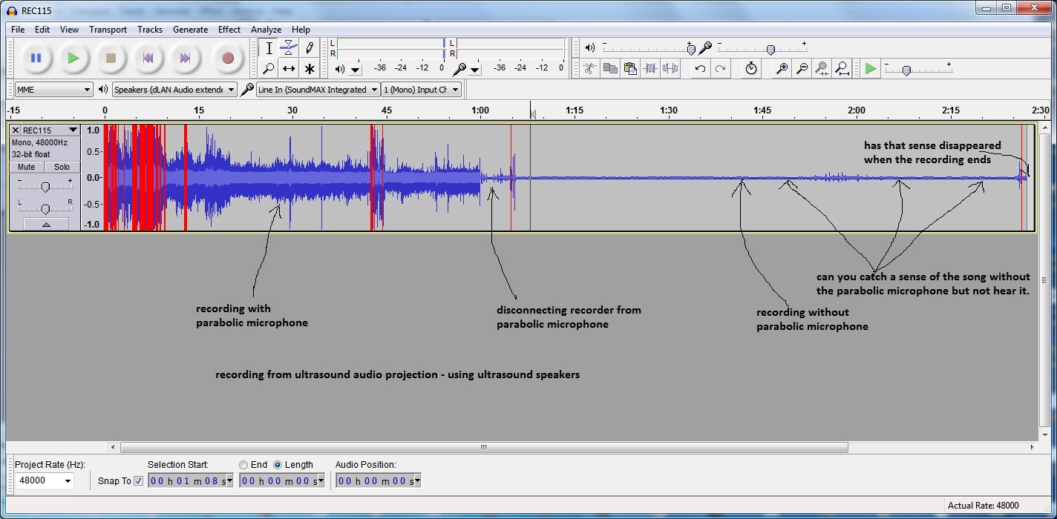
Task: Select the Multi-Tool asterisk mode
Action: coord(310,69)
